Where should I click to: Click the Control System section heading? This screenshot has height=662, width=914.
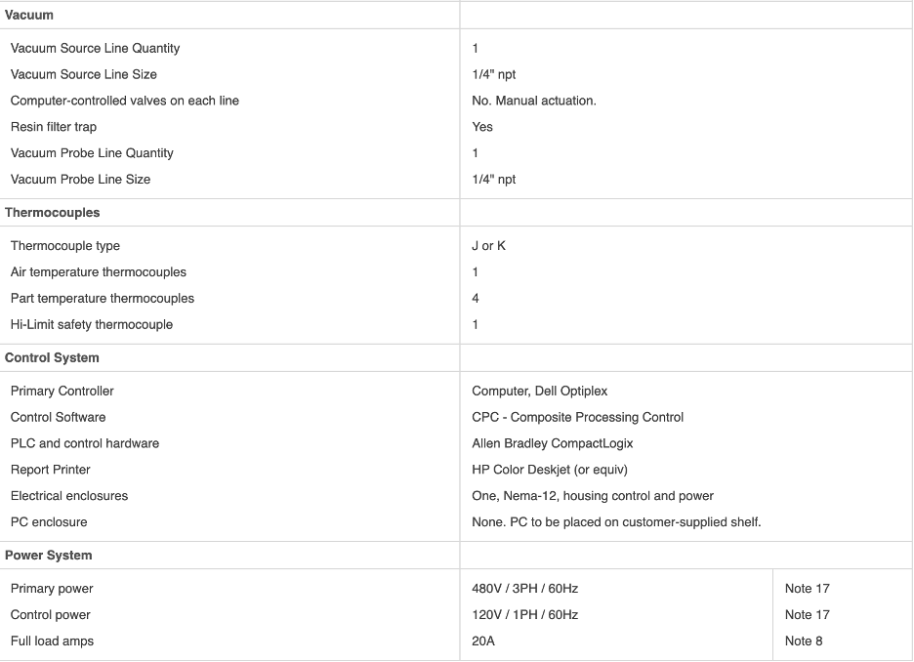[x=52, y=357]
